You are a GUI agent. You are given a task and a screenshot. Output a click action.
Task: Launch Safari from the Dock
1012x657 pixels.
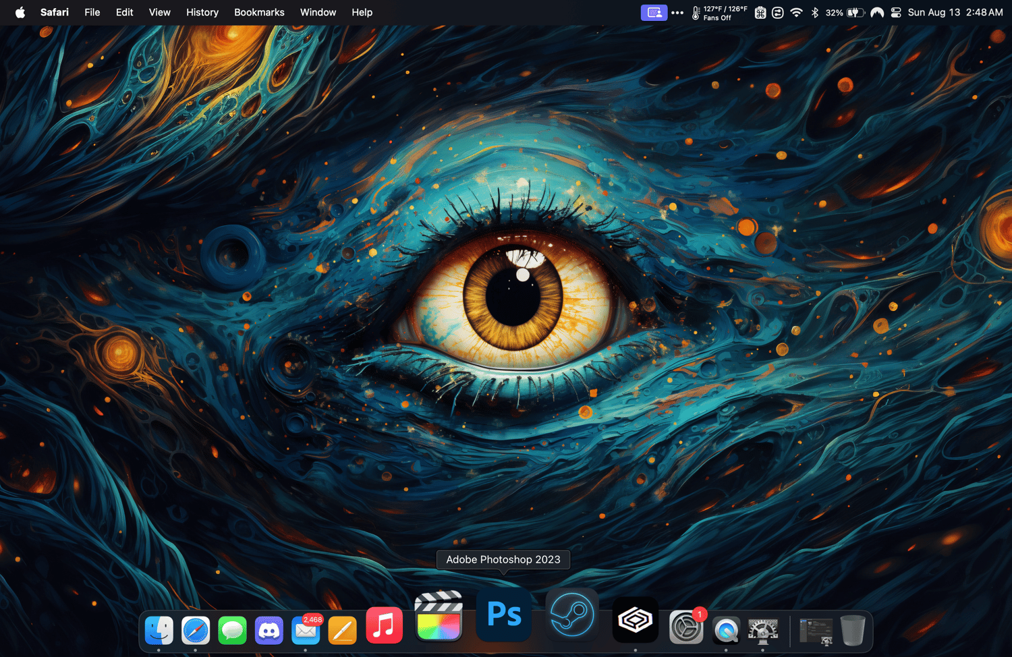tap(196, 630)
